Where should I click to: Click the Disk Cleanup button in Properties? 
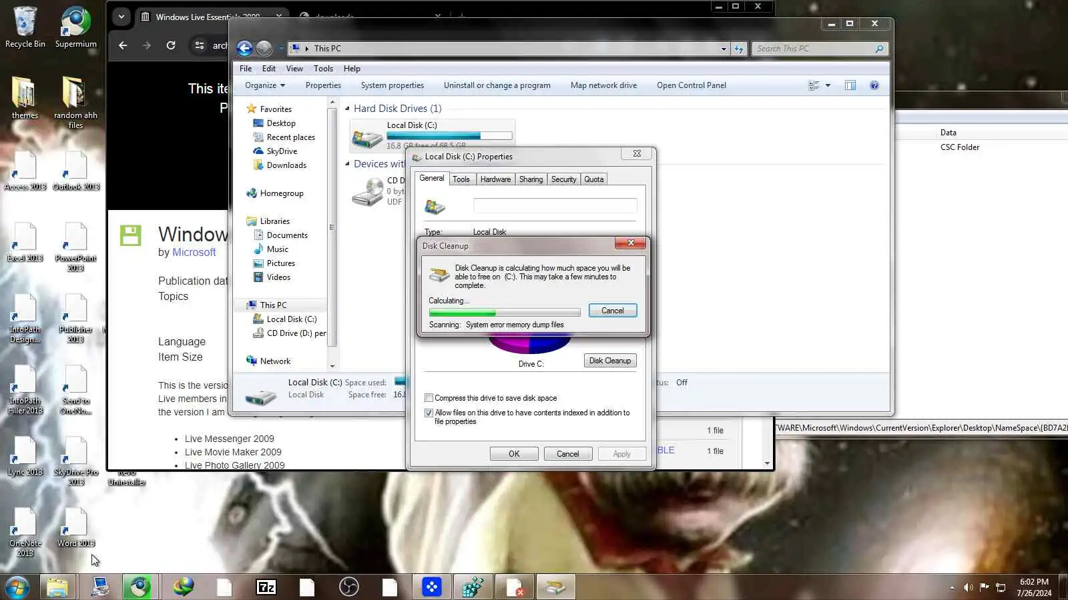click(609, 361)
